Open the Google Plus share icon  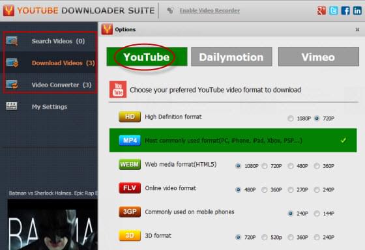(322, 10)
